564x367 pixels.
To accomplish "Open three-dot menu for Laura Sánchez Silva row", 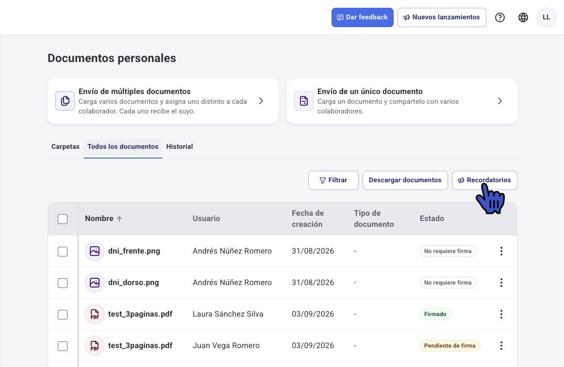I will [x=501, y=314].
